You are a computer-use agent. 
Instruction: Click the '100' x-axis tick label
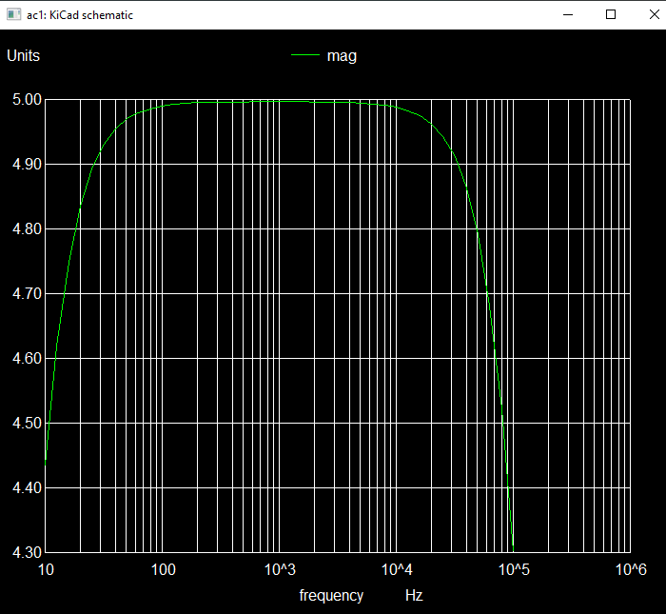(x=163, y=569)
